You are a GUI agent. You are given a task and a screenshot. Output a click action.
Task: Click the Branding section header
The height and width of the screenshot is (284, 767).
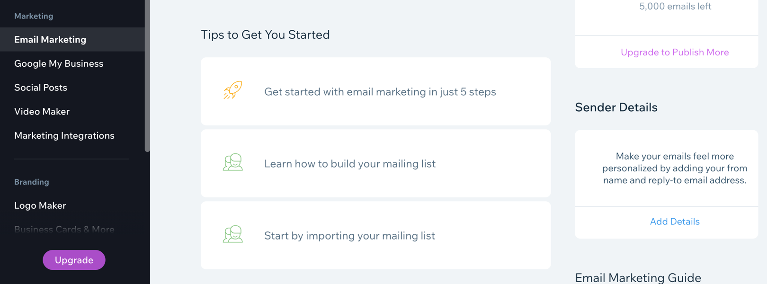(x=32, y=182)
